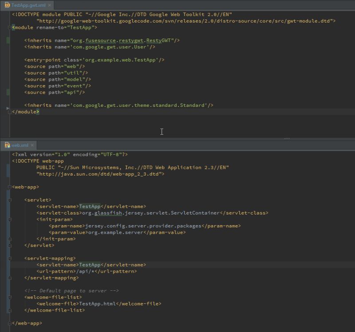This screenshot has width=355, height=332.
Task: Collapse the <servlet> block fold marker
Action: click(x=9, y=200)
